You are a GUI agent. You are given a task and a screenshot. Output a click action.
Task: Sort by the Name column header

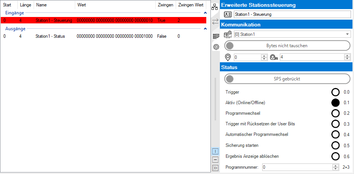42,5
